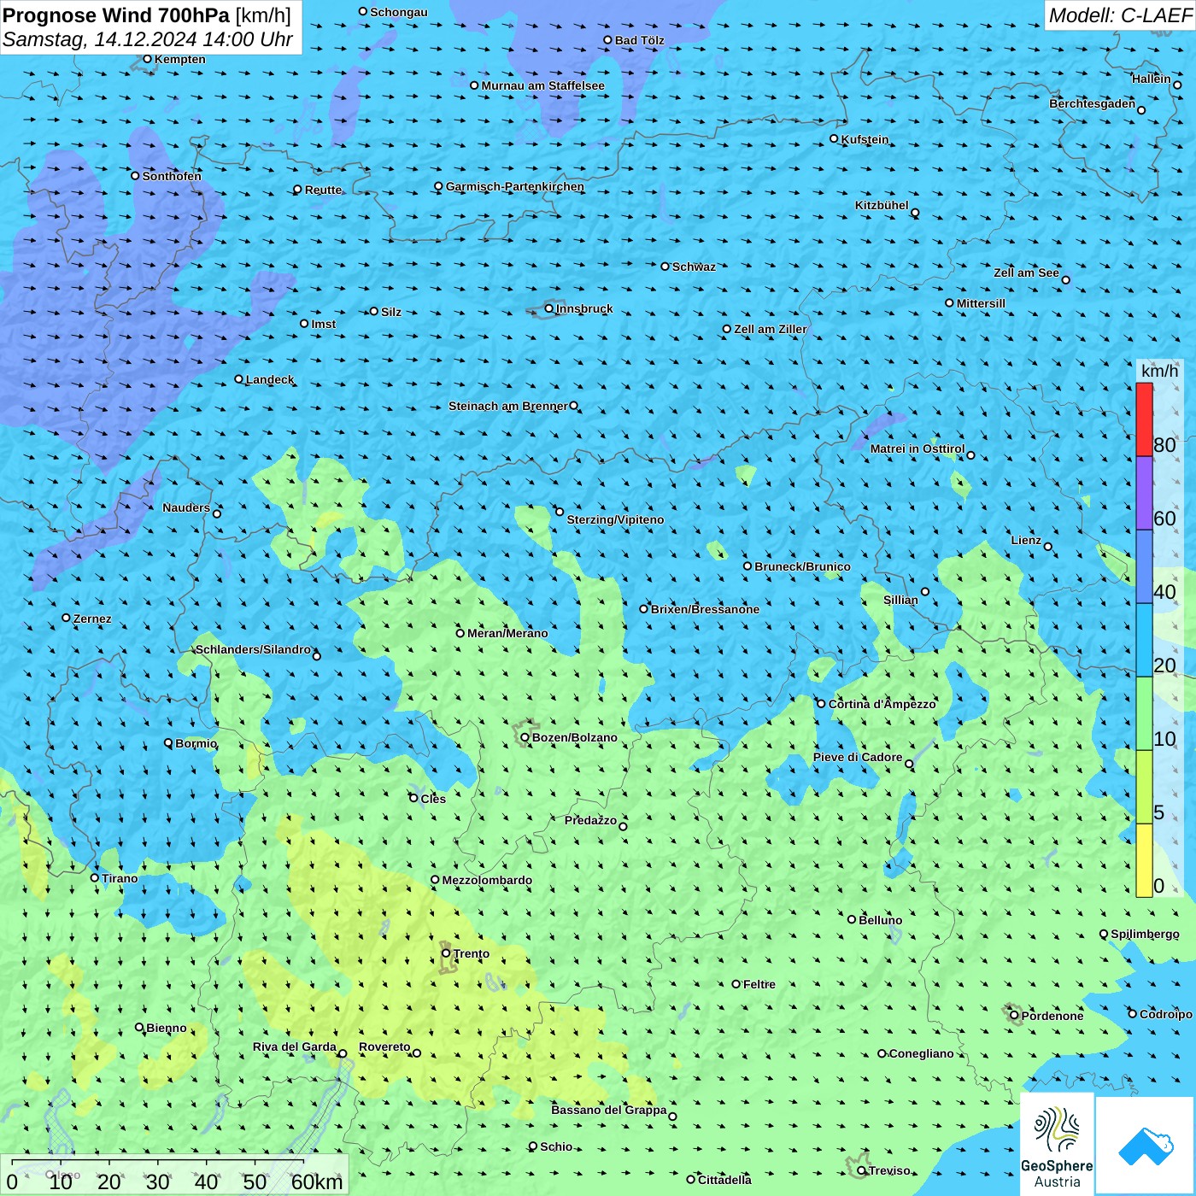Viewport: 1196px width, 1196px height.
Task: Click the Trento city marker
Action: tap(446, 953)
